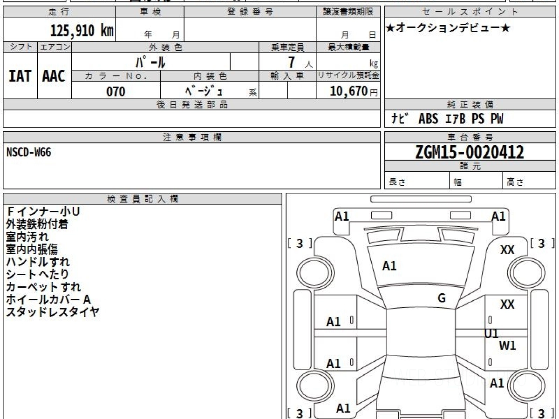Select the ★オークションデビュー★ sales point text

click(x=448, y=29)
